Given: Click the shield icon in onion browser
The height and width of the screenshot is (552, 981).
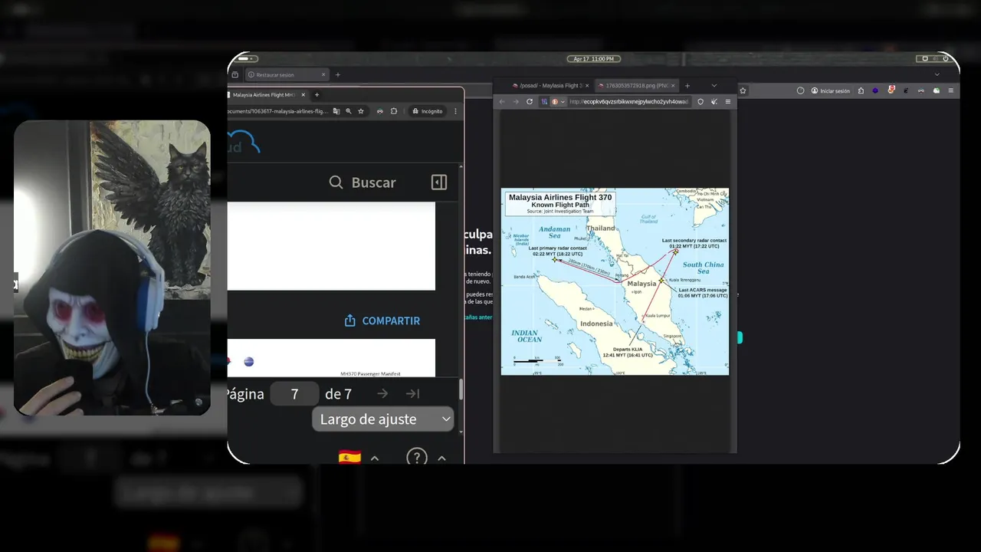Looking at the screenshot, I should [x=700, y=101].
